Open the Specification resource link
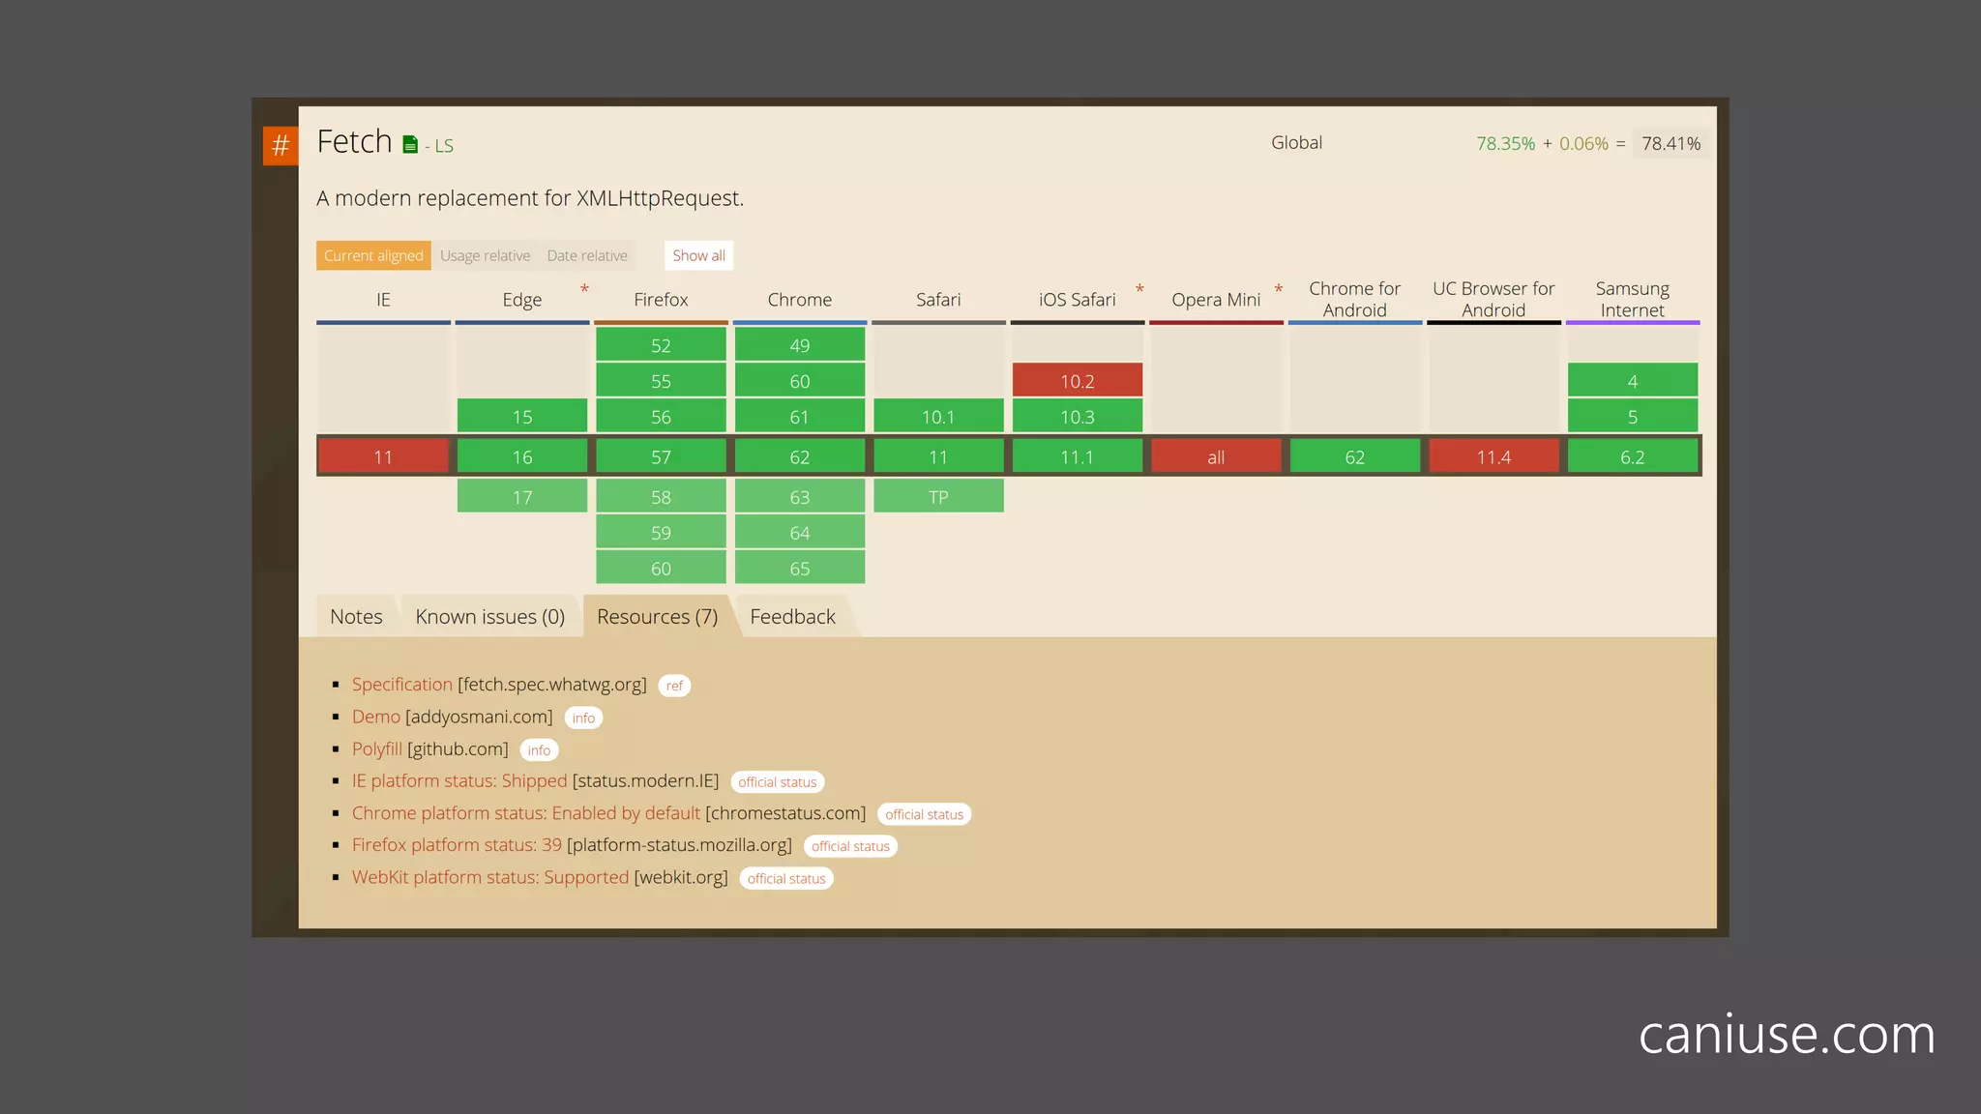This screenshot has height=1114, width=1981. pos(401,685)
